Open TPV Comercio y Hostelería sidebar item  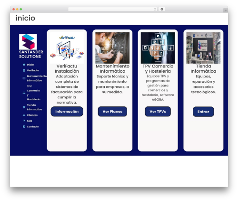33,93
